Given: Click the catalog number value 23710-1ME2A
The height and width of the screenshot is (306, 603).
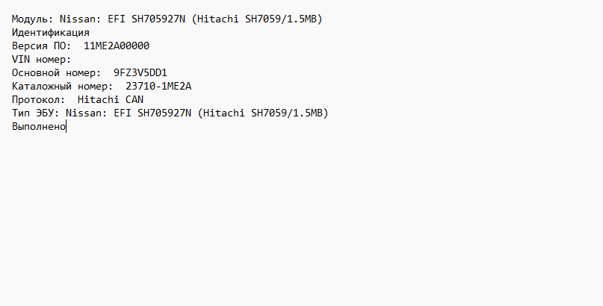Looking at the screenshot, I should [x=158, y=86].
